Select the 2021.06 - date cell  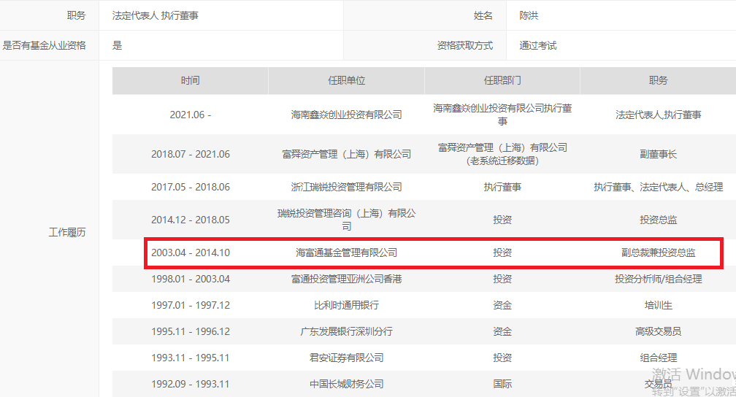[190, 115]
